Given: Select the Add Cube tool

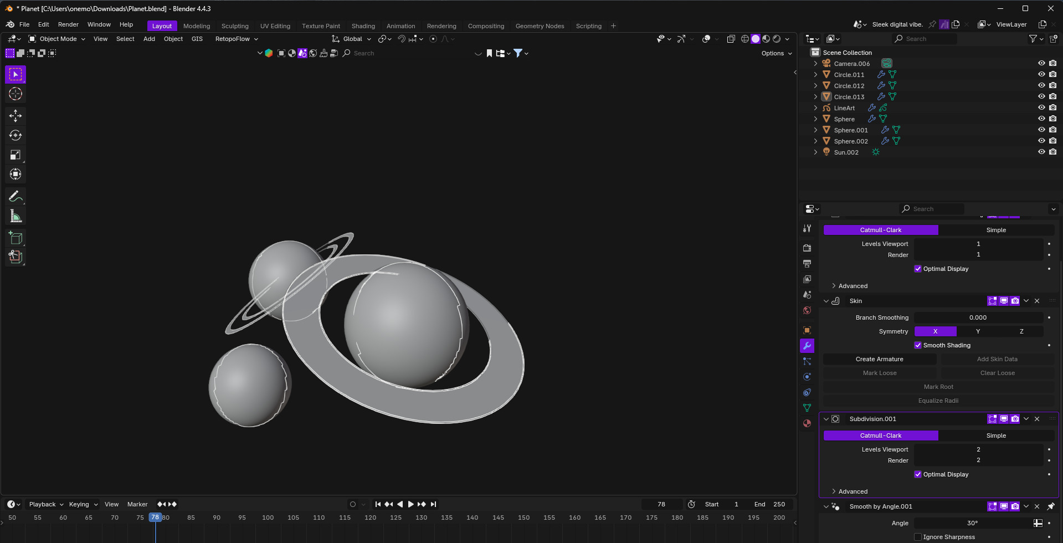Looking at the screenshot, I should 16,238.
